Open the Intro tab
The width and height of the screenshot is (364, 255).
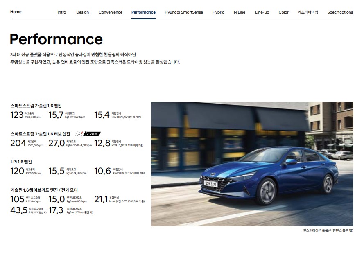point(62,12)
